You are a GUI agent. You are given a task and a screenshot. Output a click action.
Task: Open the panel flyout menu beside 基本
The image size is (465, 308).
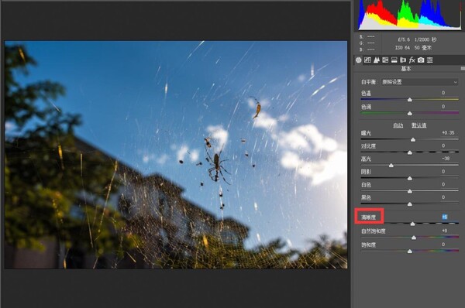pos(463,68)
